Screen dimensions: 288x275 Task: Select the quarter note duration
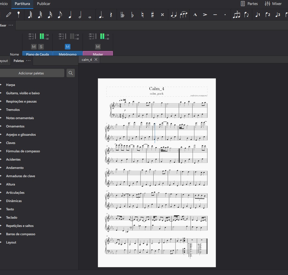coord(70,15)
